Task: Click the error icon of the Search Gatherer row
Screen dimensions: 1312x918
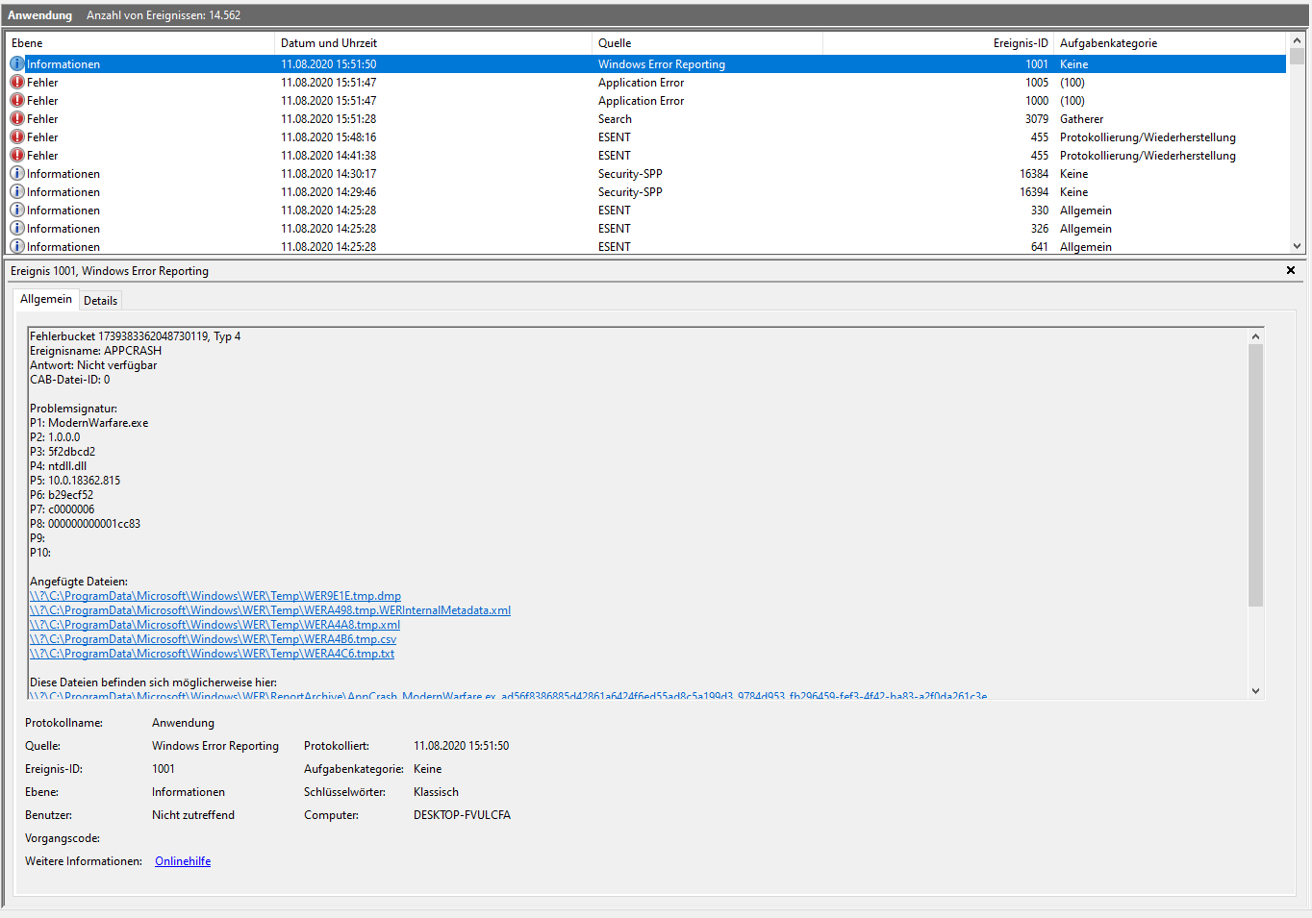Action: (x=17, y=118)
